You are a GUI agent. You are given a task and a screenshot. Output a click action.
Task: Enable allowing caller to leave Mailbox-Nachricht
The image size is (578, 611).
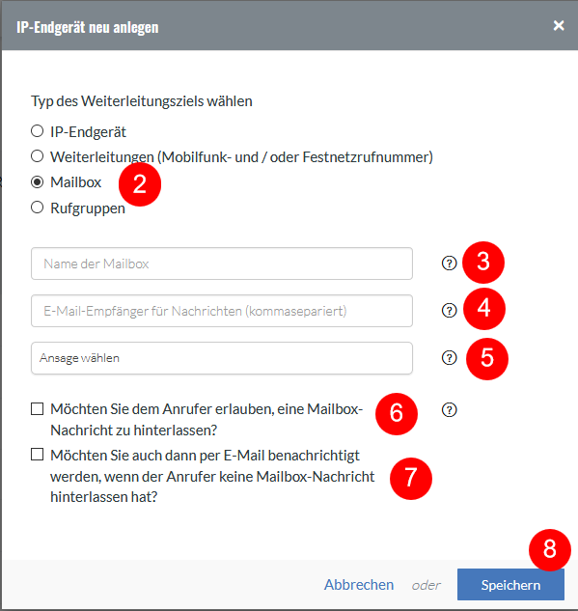click(37, 409)
